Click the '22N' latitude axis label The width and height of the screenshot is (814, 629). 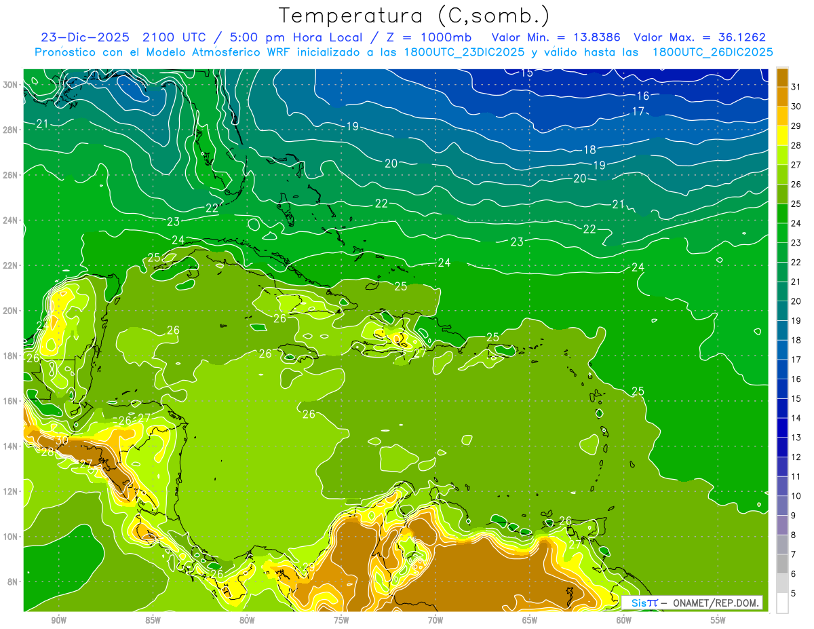tap(12, 265)
